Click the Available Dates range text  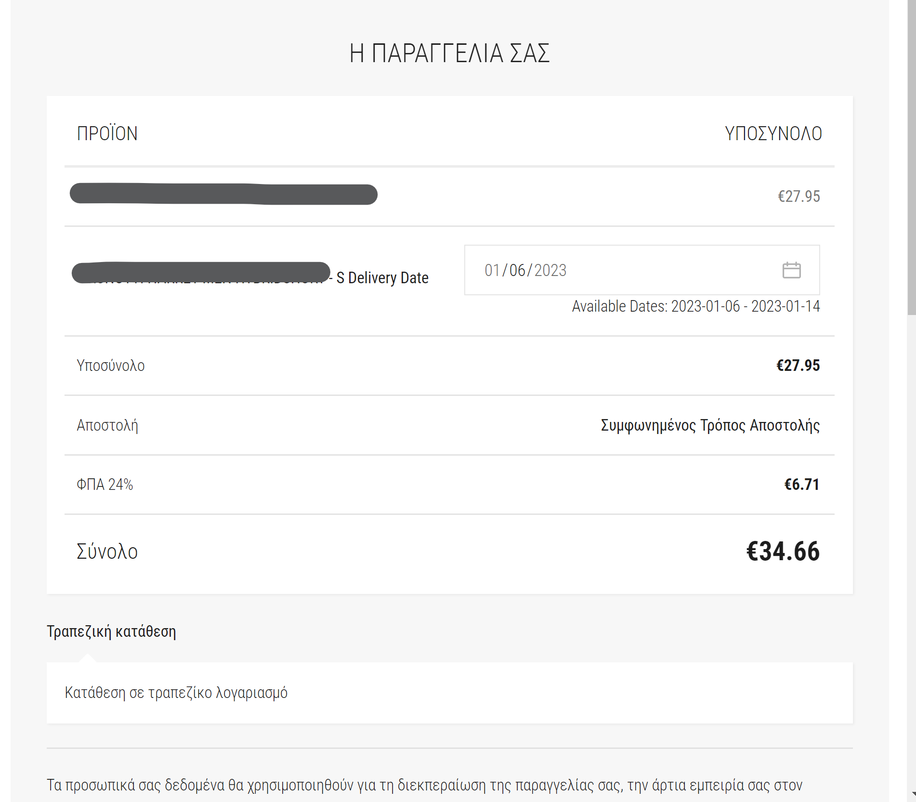tap(695, 306)
